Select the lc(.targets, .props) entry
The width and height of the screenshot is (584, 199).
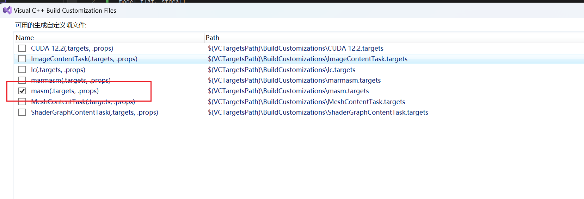pyautogui.click(x=58, y=70)
